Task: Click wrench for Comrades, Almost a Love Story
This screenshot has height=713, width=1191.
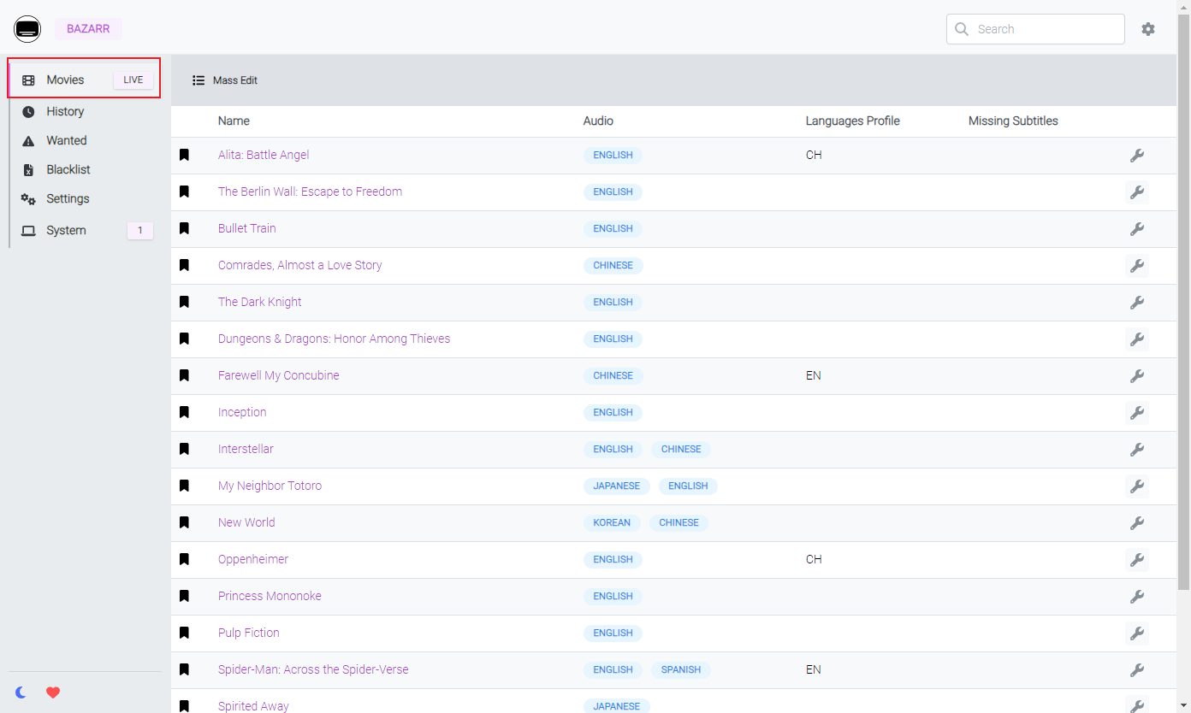Action: [x=1137, y=266]
